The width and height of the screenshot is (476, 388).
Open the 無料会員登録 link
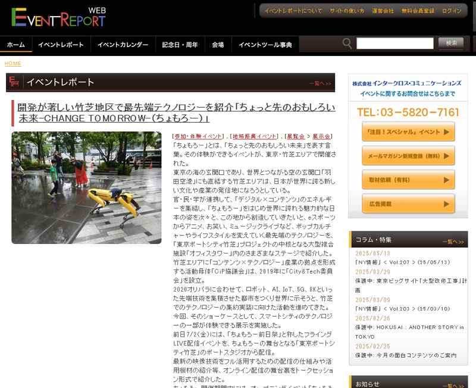click(x=418, y=11)
